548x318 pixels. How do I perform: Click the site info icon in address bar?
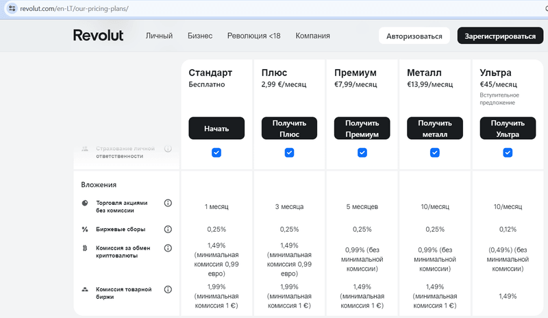pyautogui.click(x=12, y=8)
